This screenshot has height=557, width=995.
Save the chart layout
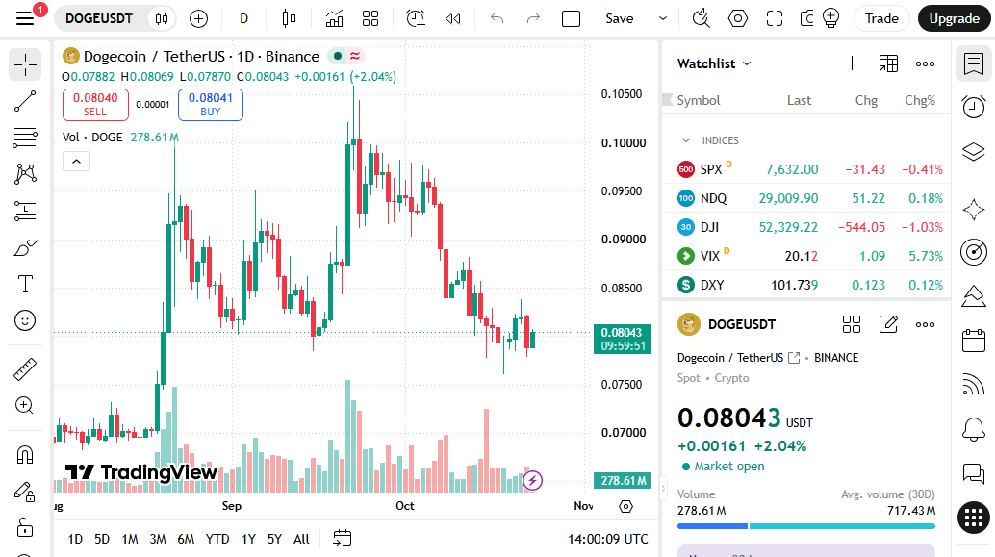(620, 18)
